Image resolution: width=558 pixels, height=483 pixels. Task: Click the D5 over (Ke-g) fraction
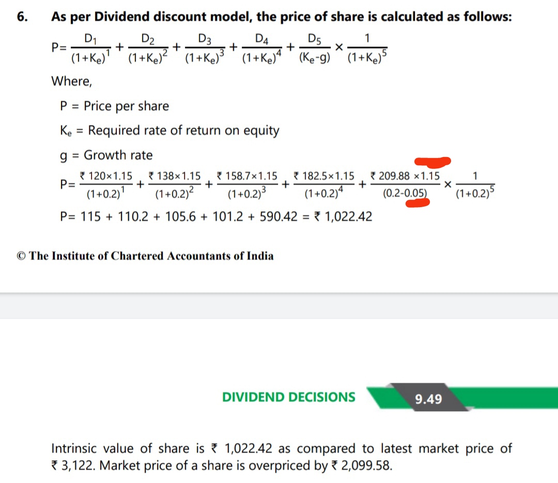[314, 46]
